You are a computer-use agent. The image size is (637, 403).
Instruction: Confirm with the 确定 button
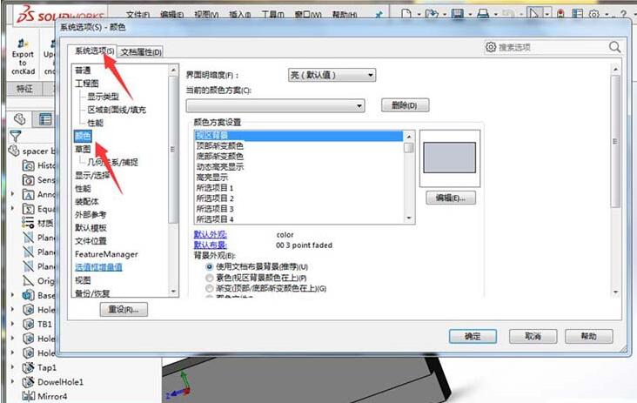tap(473, 336)
